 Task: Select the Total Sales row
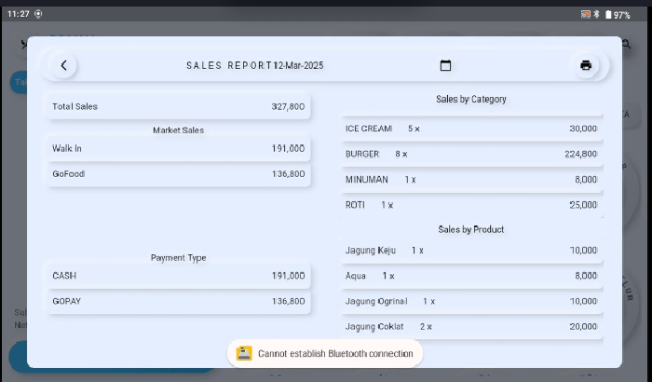pos(178,107)
